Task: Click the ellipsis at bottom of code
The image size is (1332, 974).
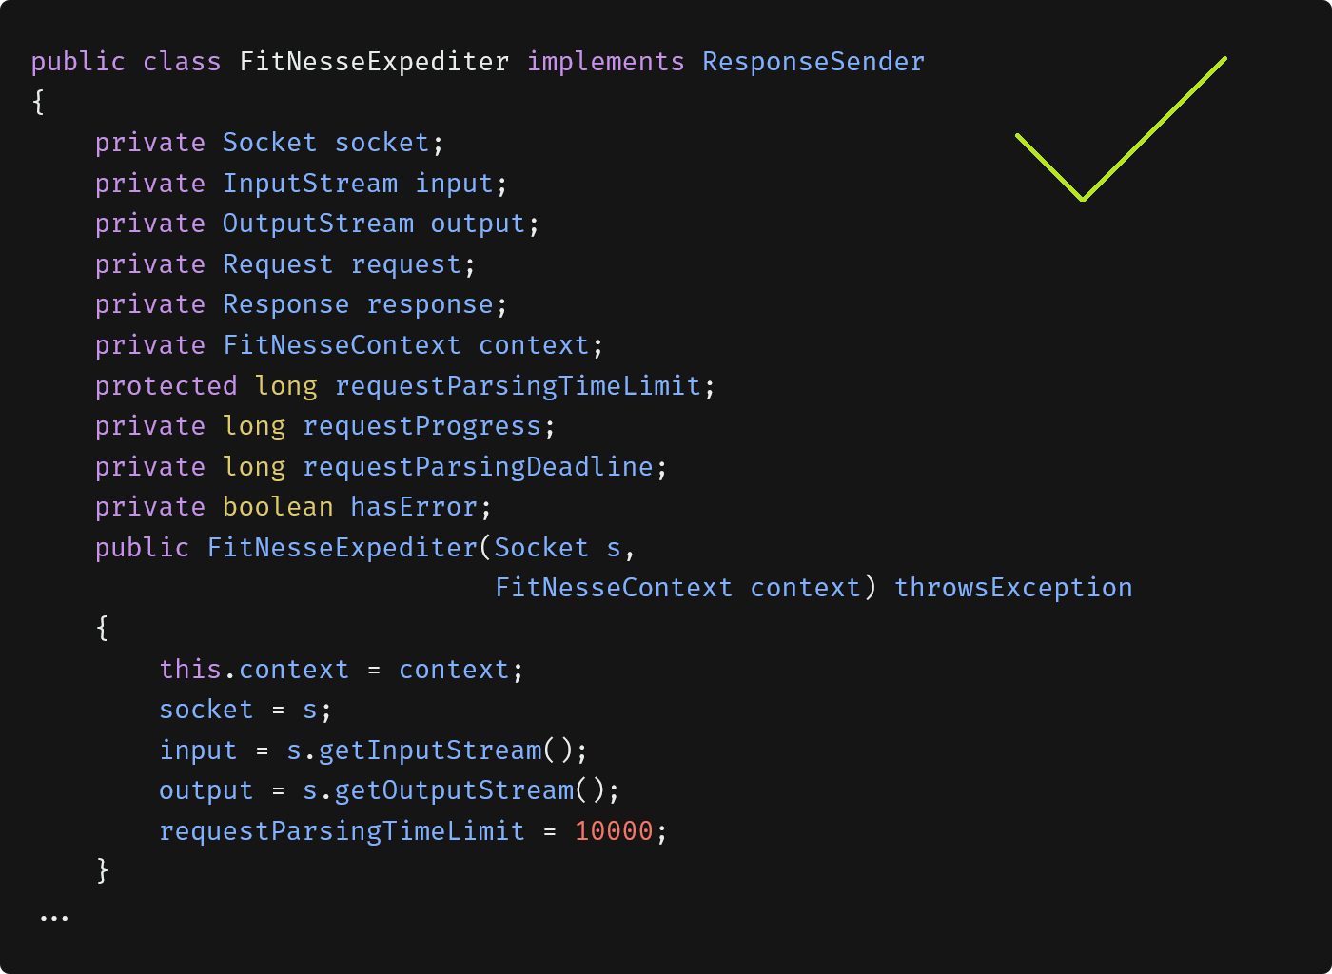Action: click(54, 918)
